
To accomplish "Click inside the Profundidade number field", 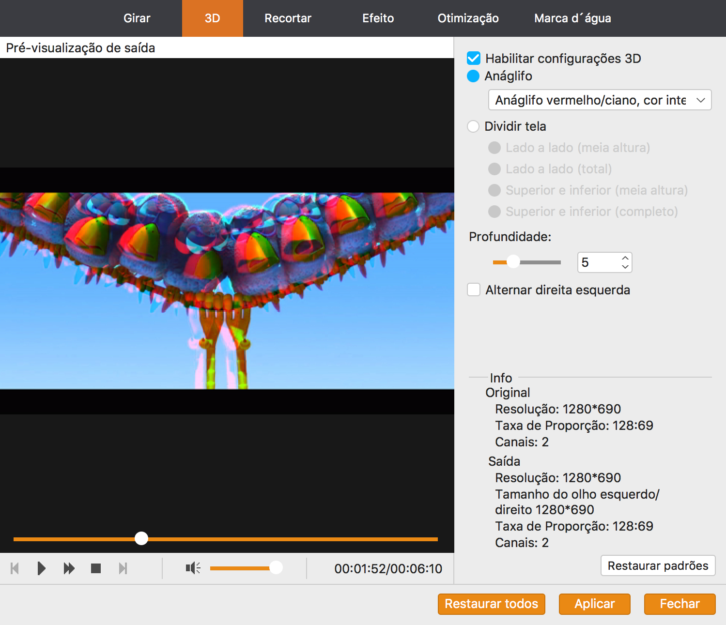I will click(x=598, y=262).
